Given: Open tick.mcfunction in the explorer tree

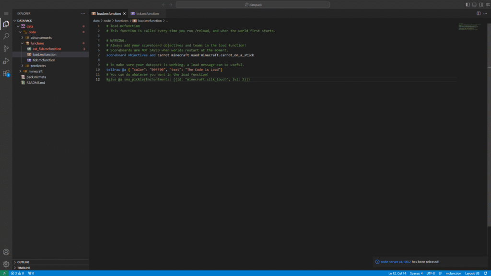Looking at the screenshot, I should pyautogui.click(x=44, y=60).
